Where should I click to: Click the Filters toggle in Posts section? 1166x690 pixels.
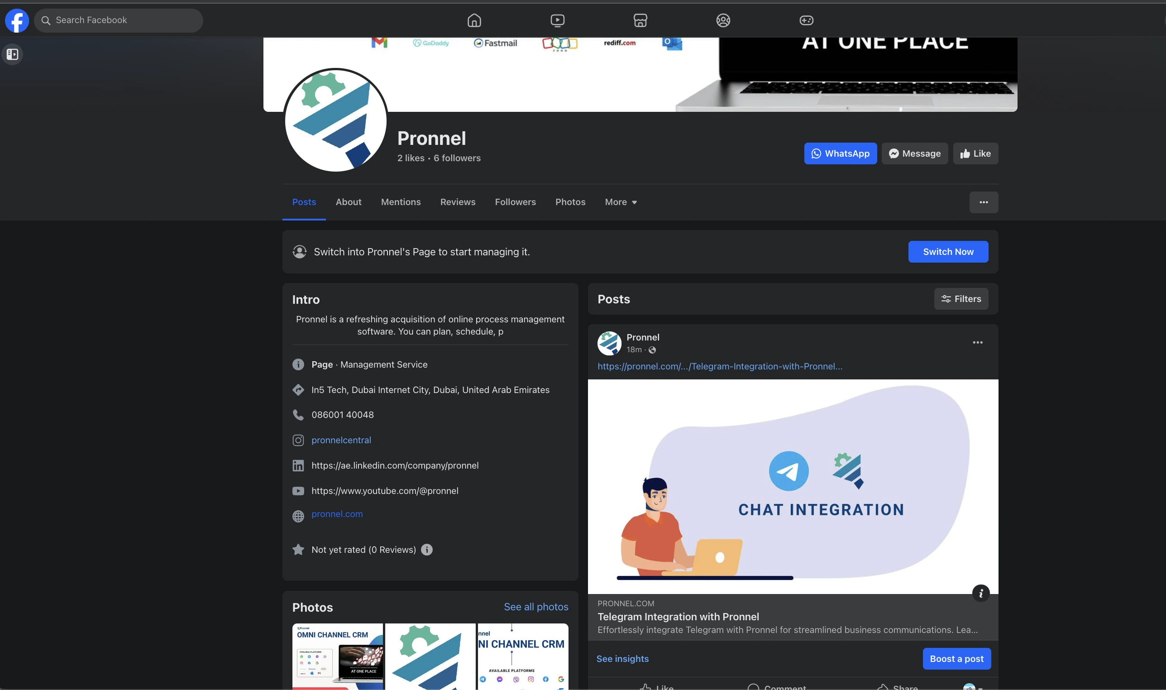coord(961,299)
